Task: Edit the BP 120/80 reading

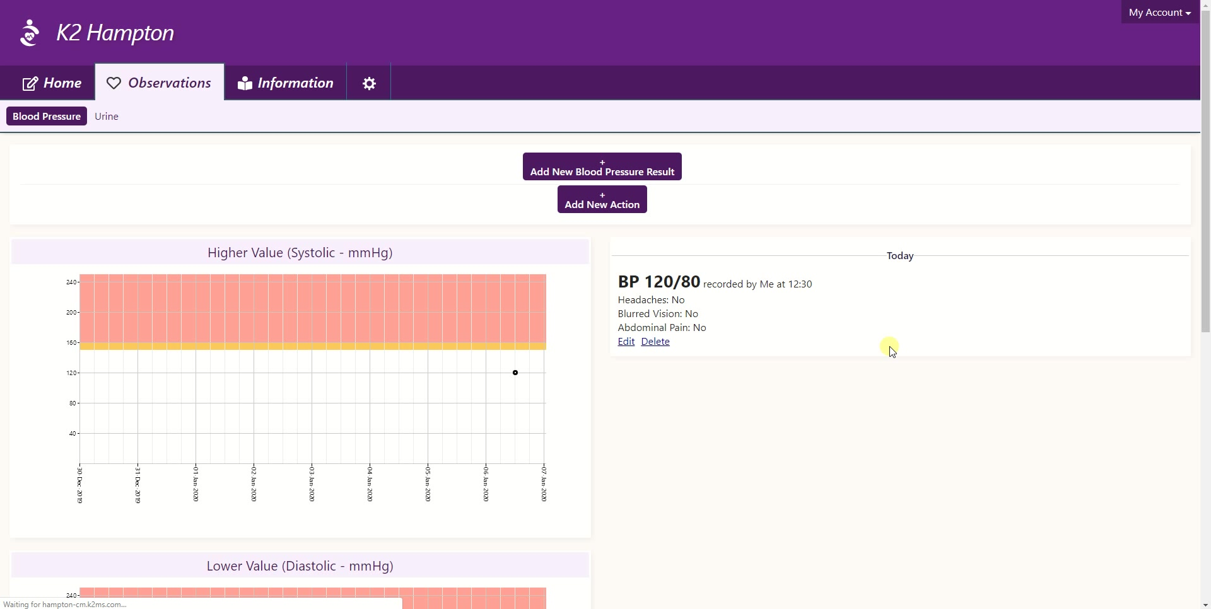Action: point(626,342)
